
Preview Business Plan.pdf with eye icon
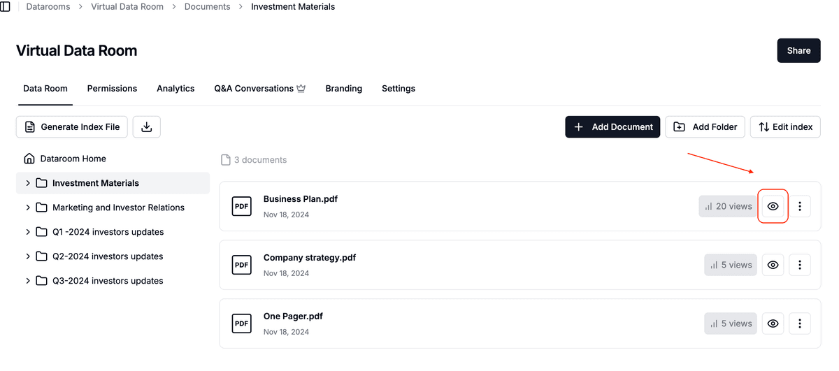click(773, 206)
